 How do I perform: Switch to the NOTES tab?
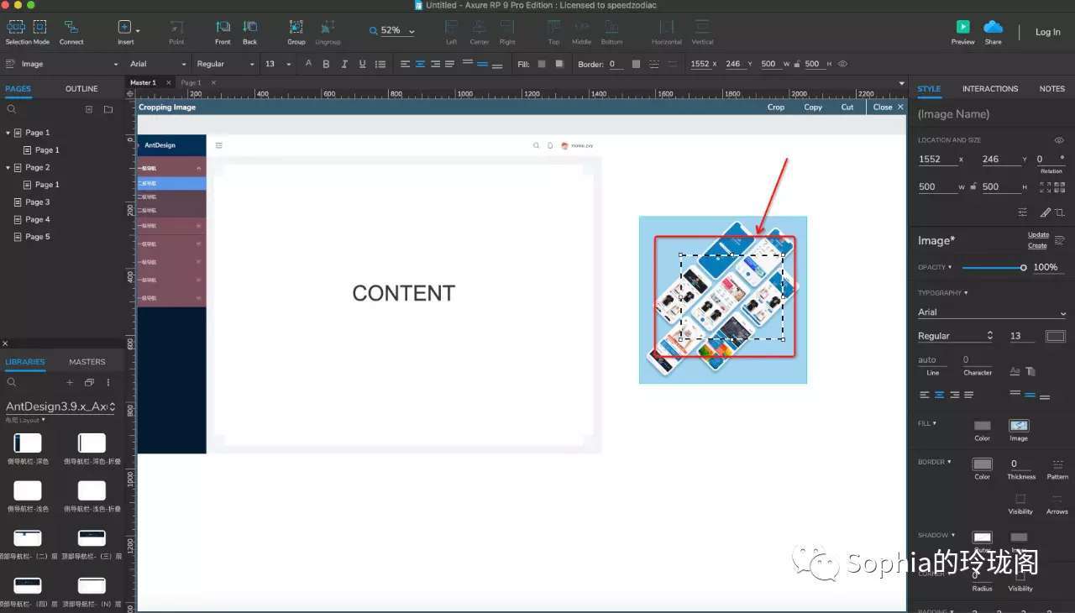(x=1052, y=88)
